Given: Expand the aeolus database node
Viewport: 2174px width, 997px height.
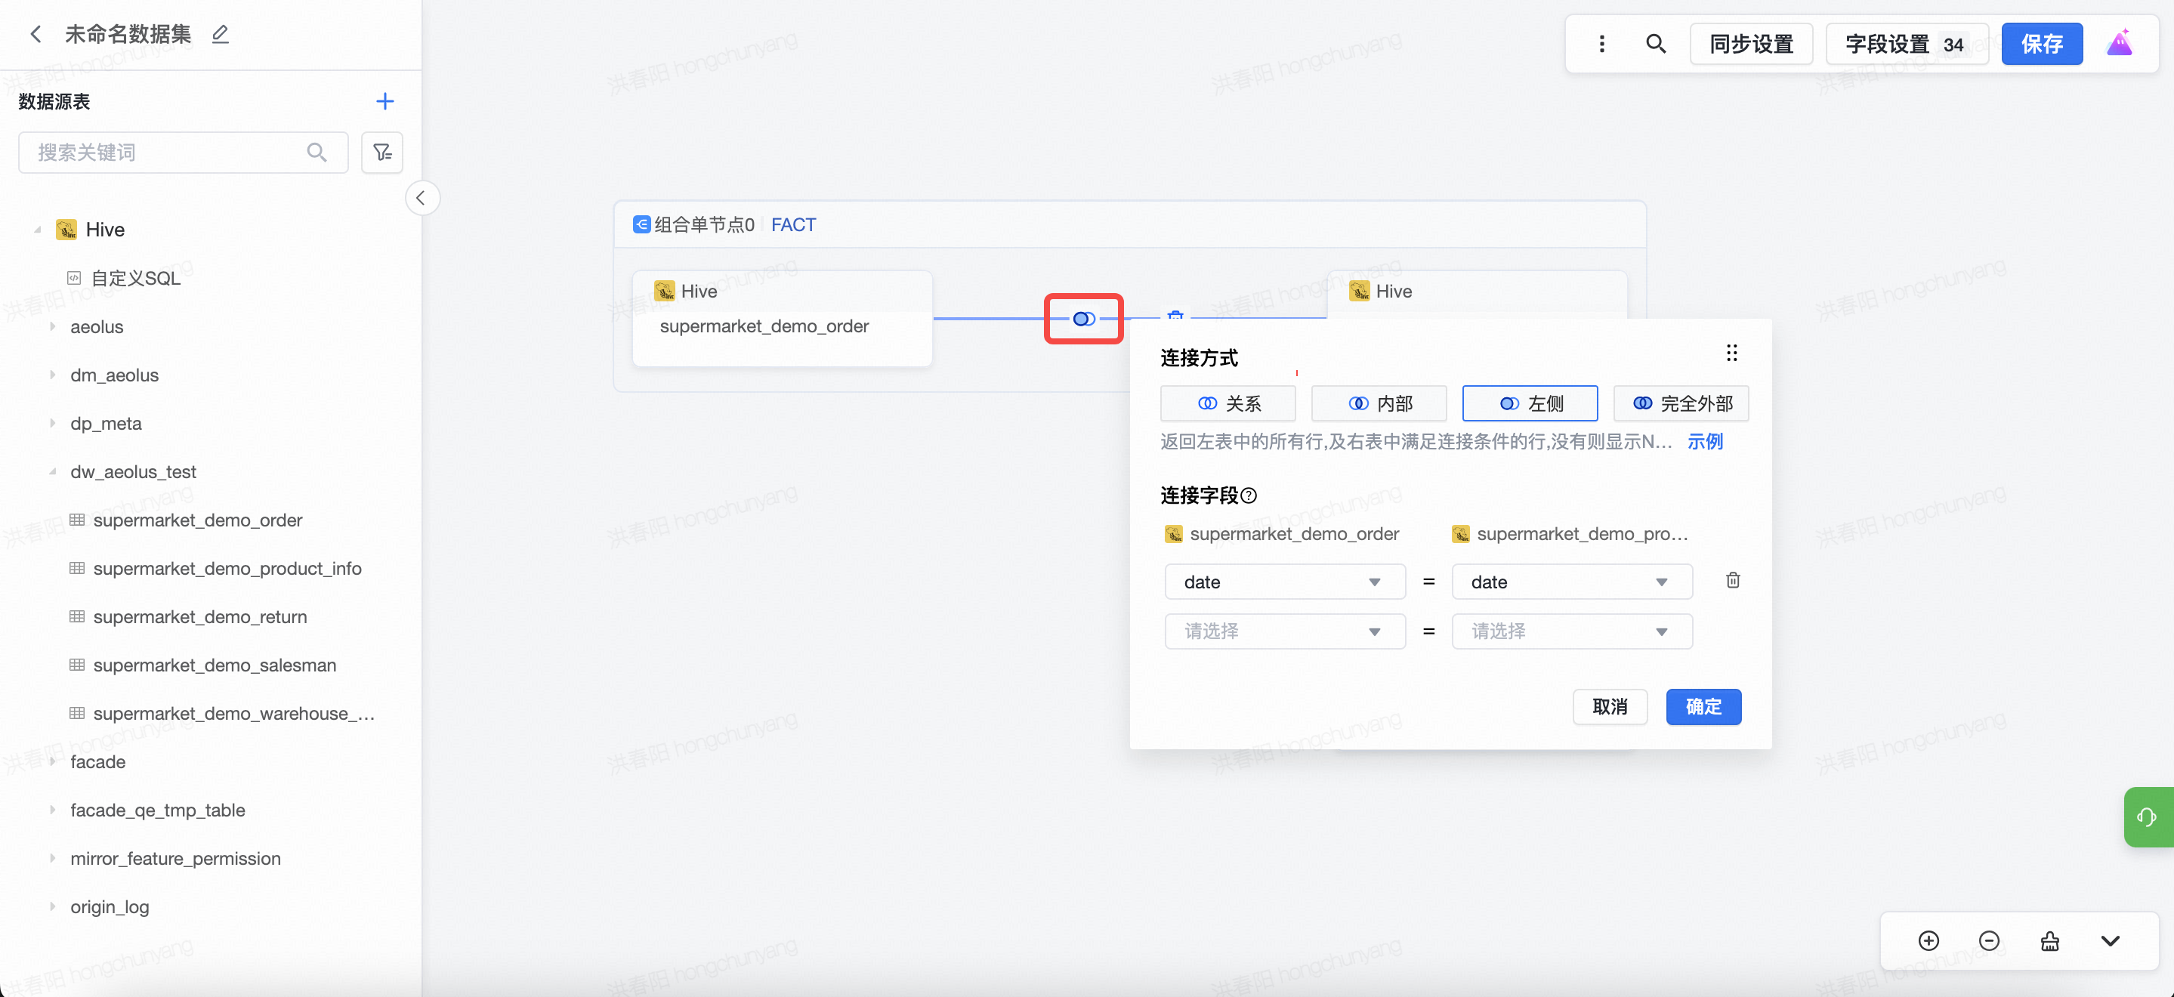Looking at the screenshot, I should [53, 327].
